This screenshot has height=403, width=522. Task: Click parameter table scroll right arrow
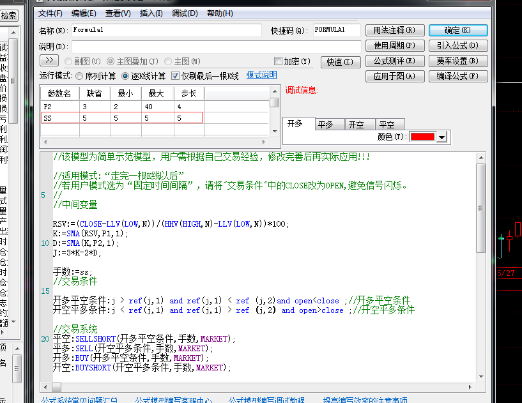264,142
